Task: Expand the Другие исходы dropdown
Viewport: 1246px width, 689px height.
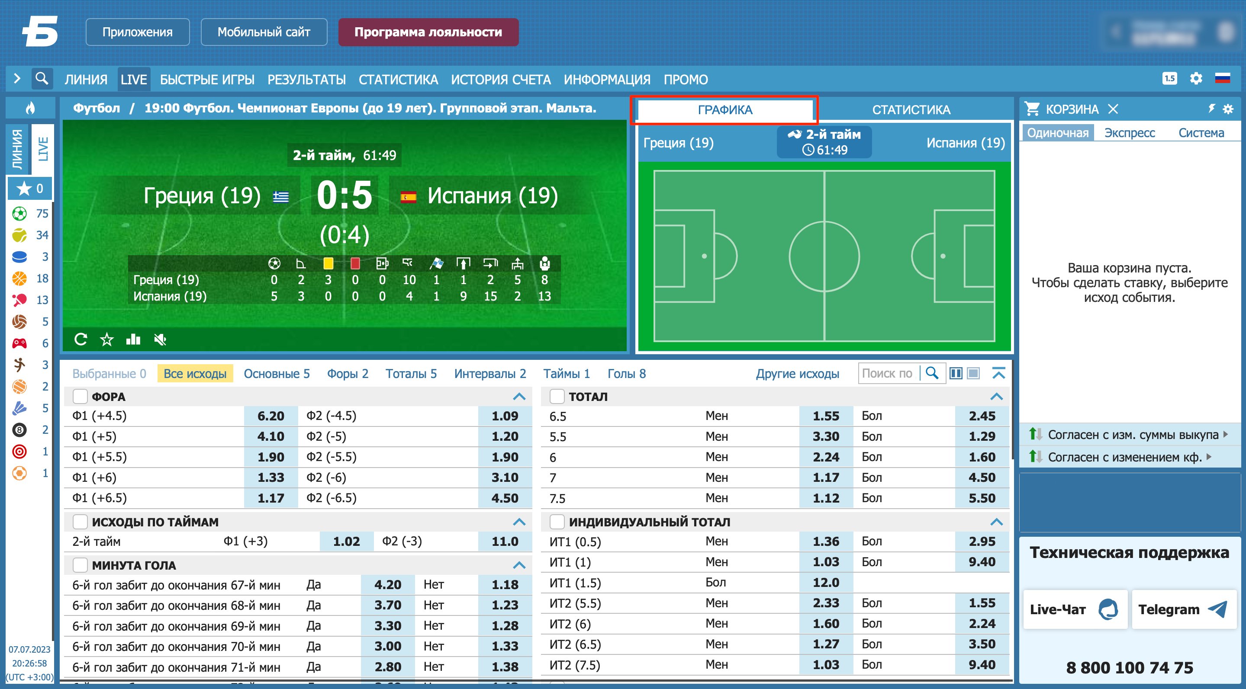Action: coord(797,374)
